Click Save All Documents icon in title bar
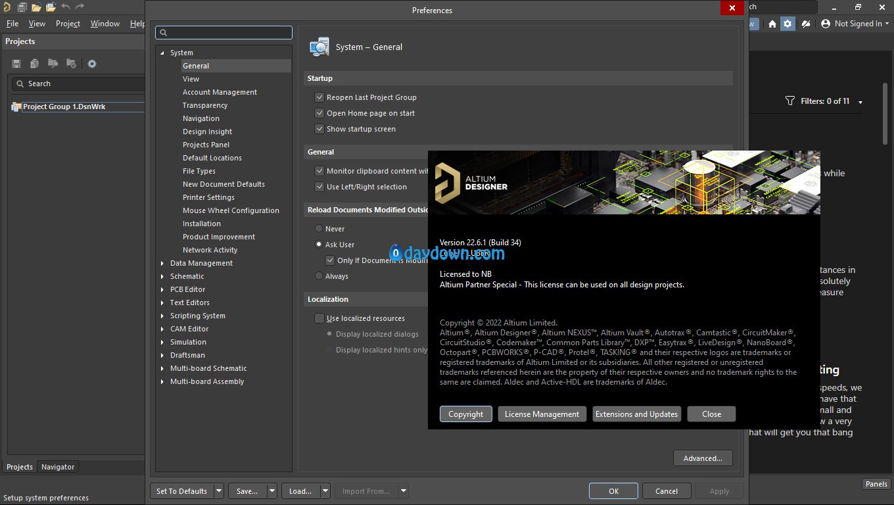This screenshot has width=894, height=505. [x=22, y=7]
